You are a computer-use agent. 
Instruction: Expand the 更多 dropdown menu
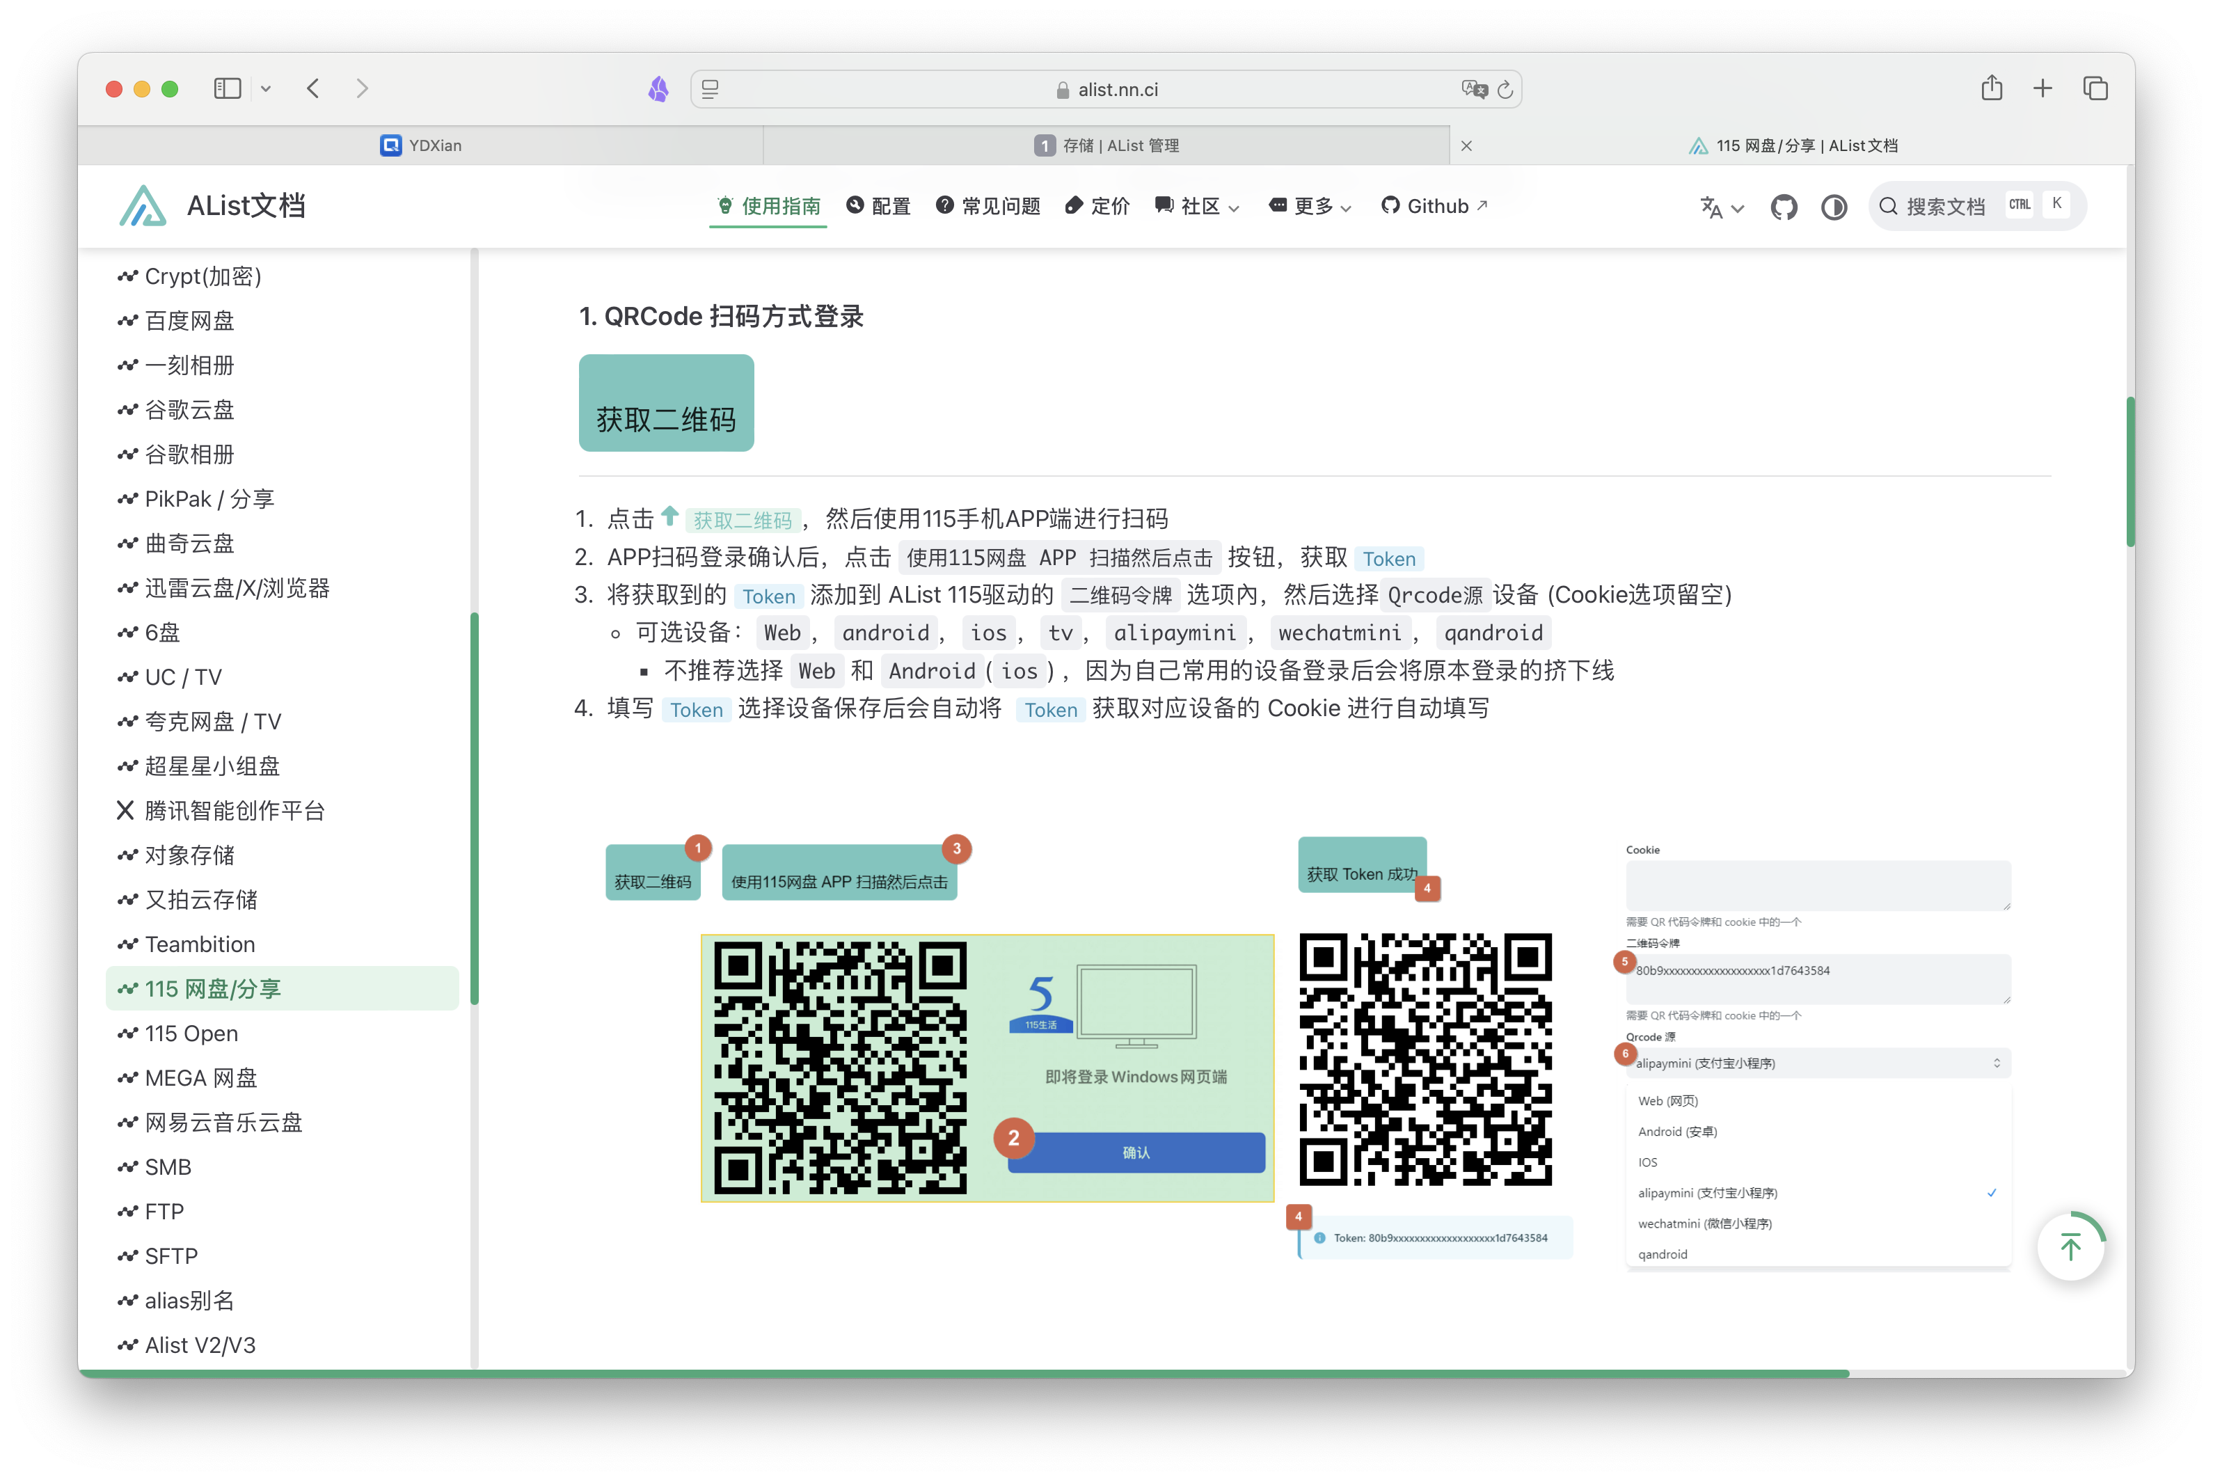coord(1310,206)
